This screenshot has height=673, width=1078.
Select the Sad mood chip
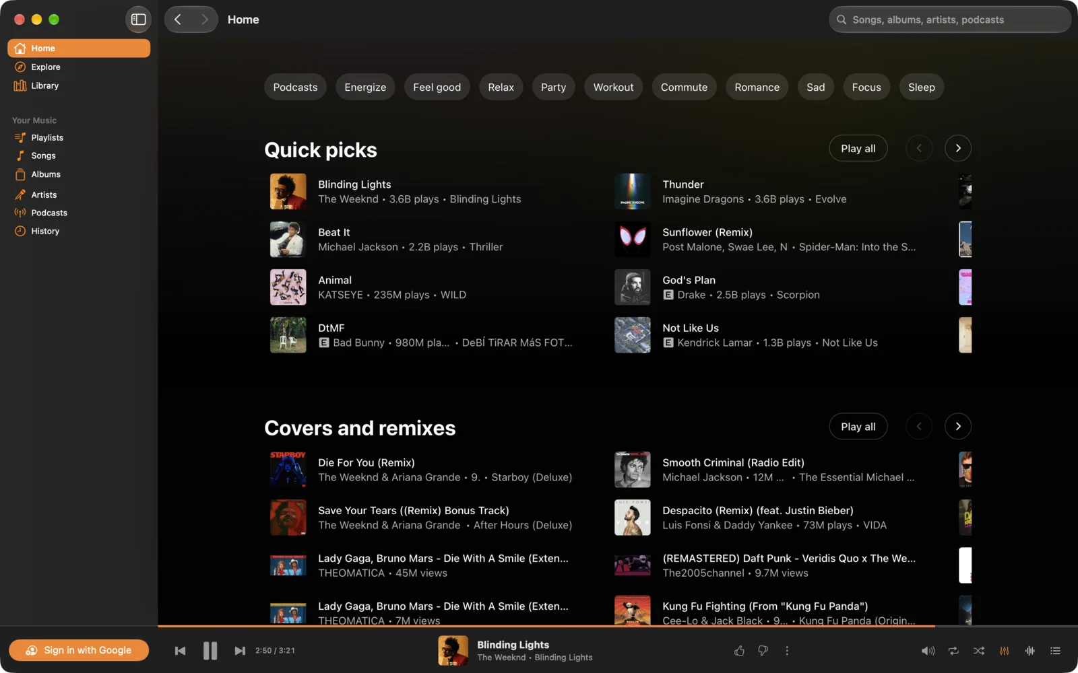point(815,87)
